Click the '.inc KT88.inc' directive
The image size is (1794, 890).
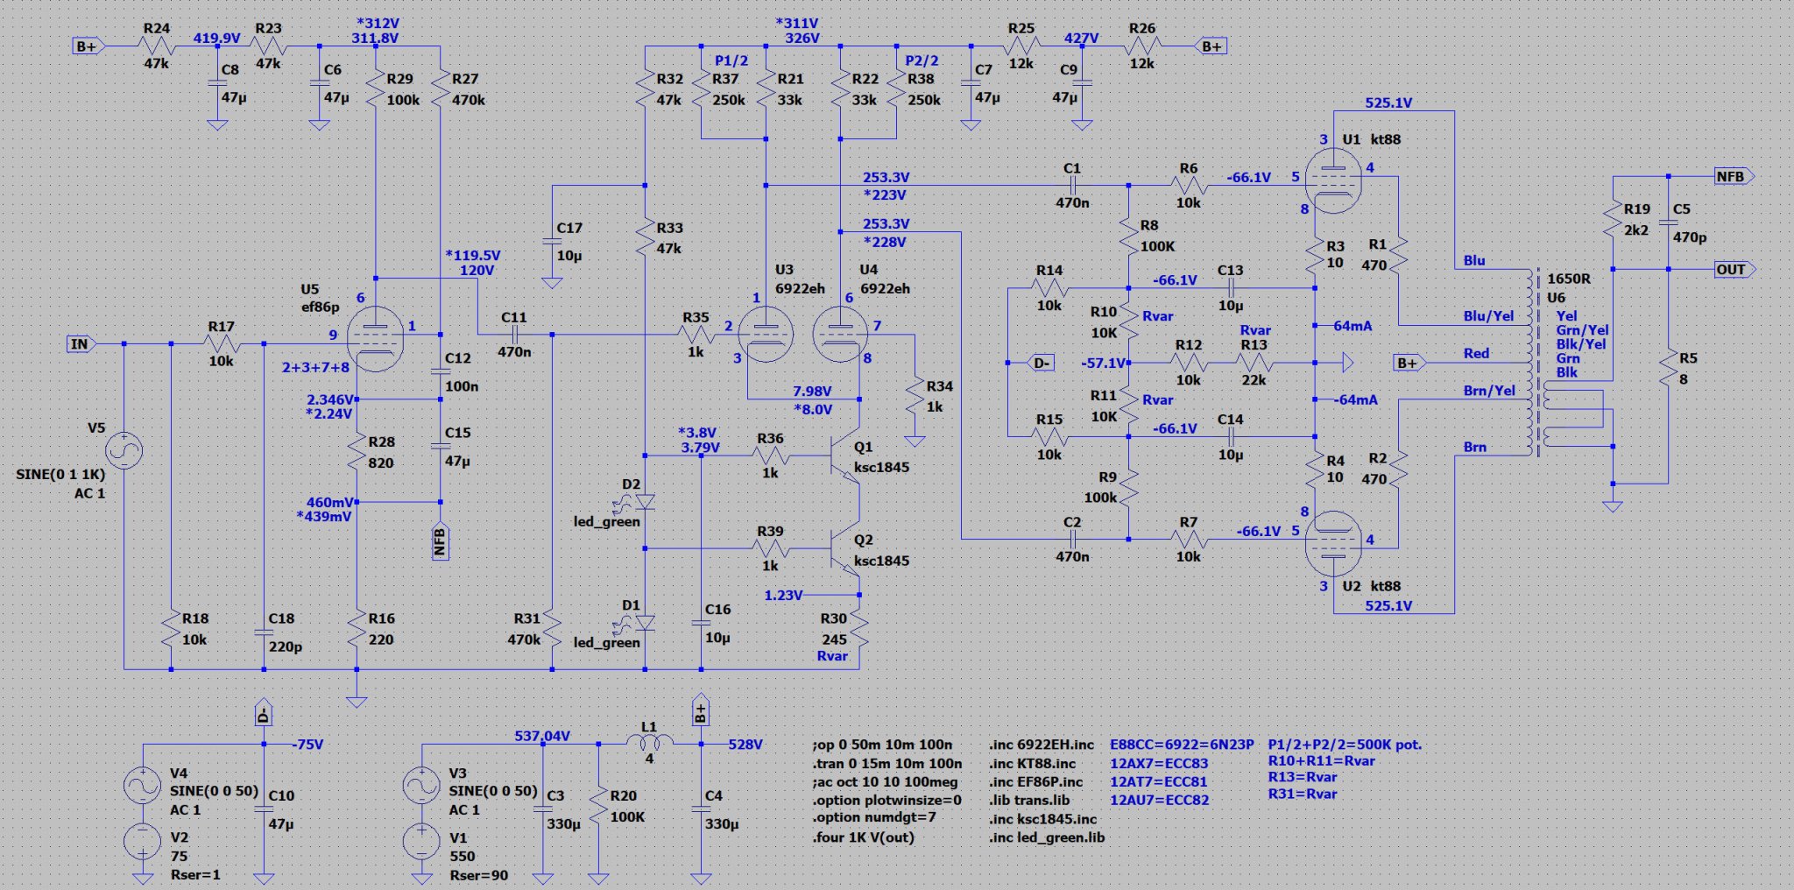(1033, 764)
